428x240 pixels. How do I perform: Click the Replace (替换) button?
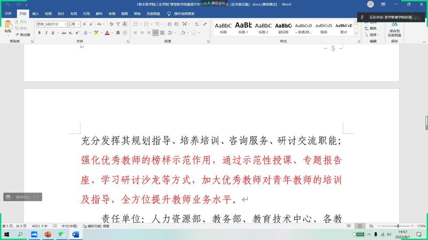(x=372, y=28)
